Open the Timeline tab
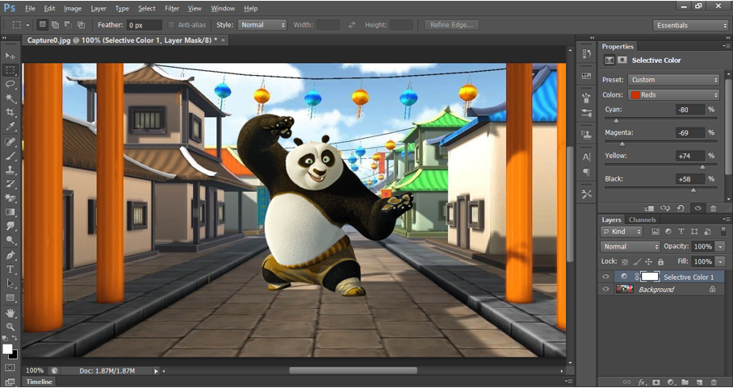This screenshot has width=733, height=388. [40, 382]
